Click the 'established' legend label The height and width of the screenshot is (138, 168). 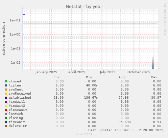[20, 98]
